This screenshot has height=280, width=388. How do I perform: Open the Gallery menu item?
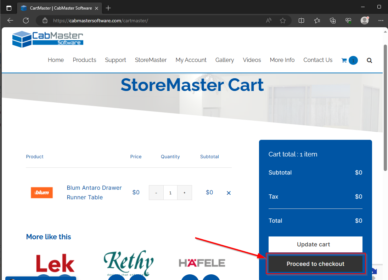tap(224, 60)
